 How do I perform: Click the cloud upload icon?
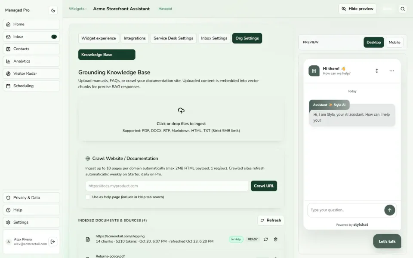[x=181, y=111]
